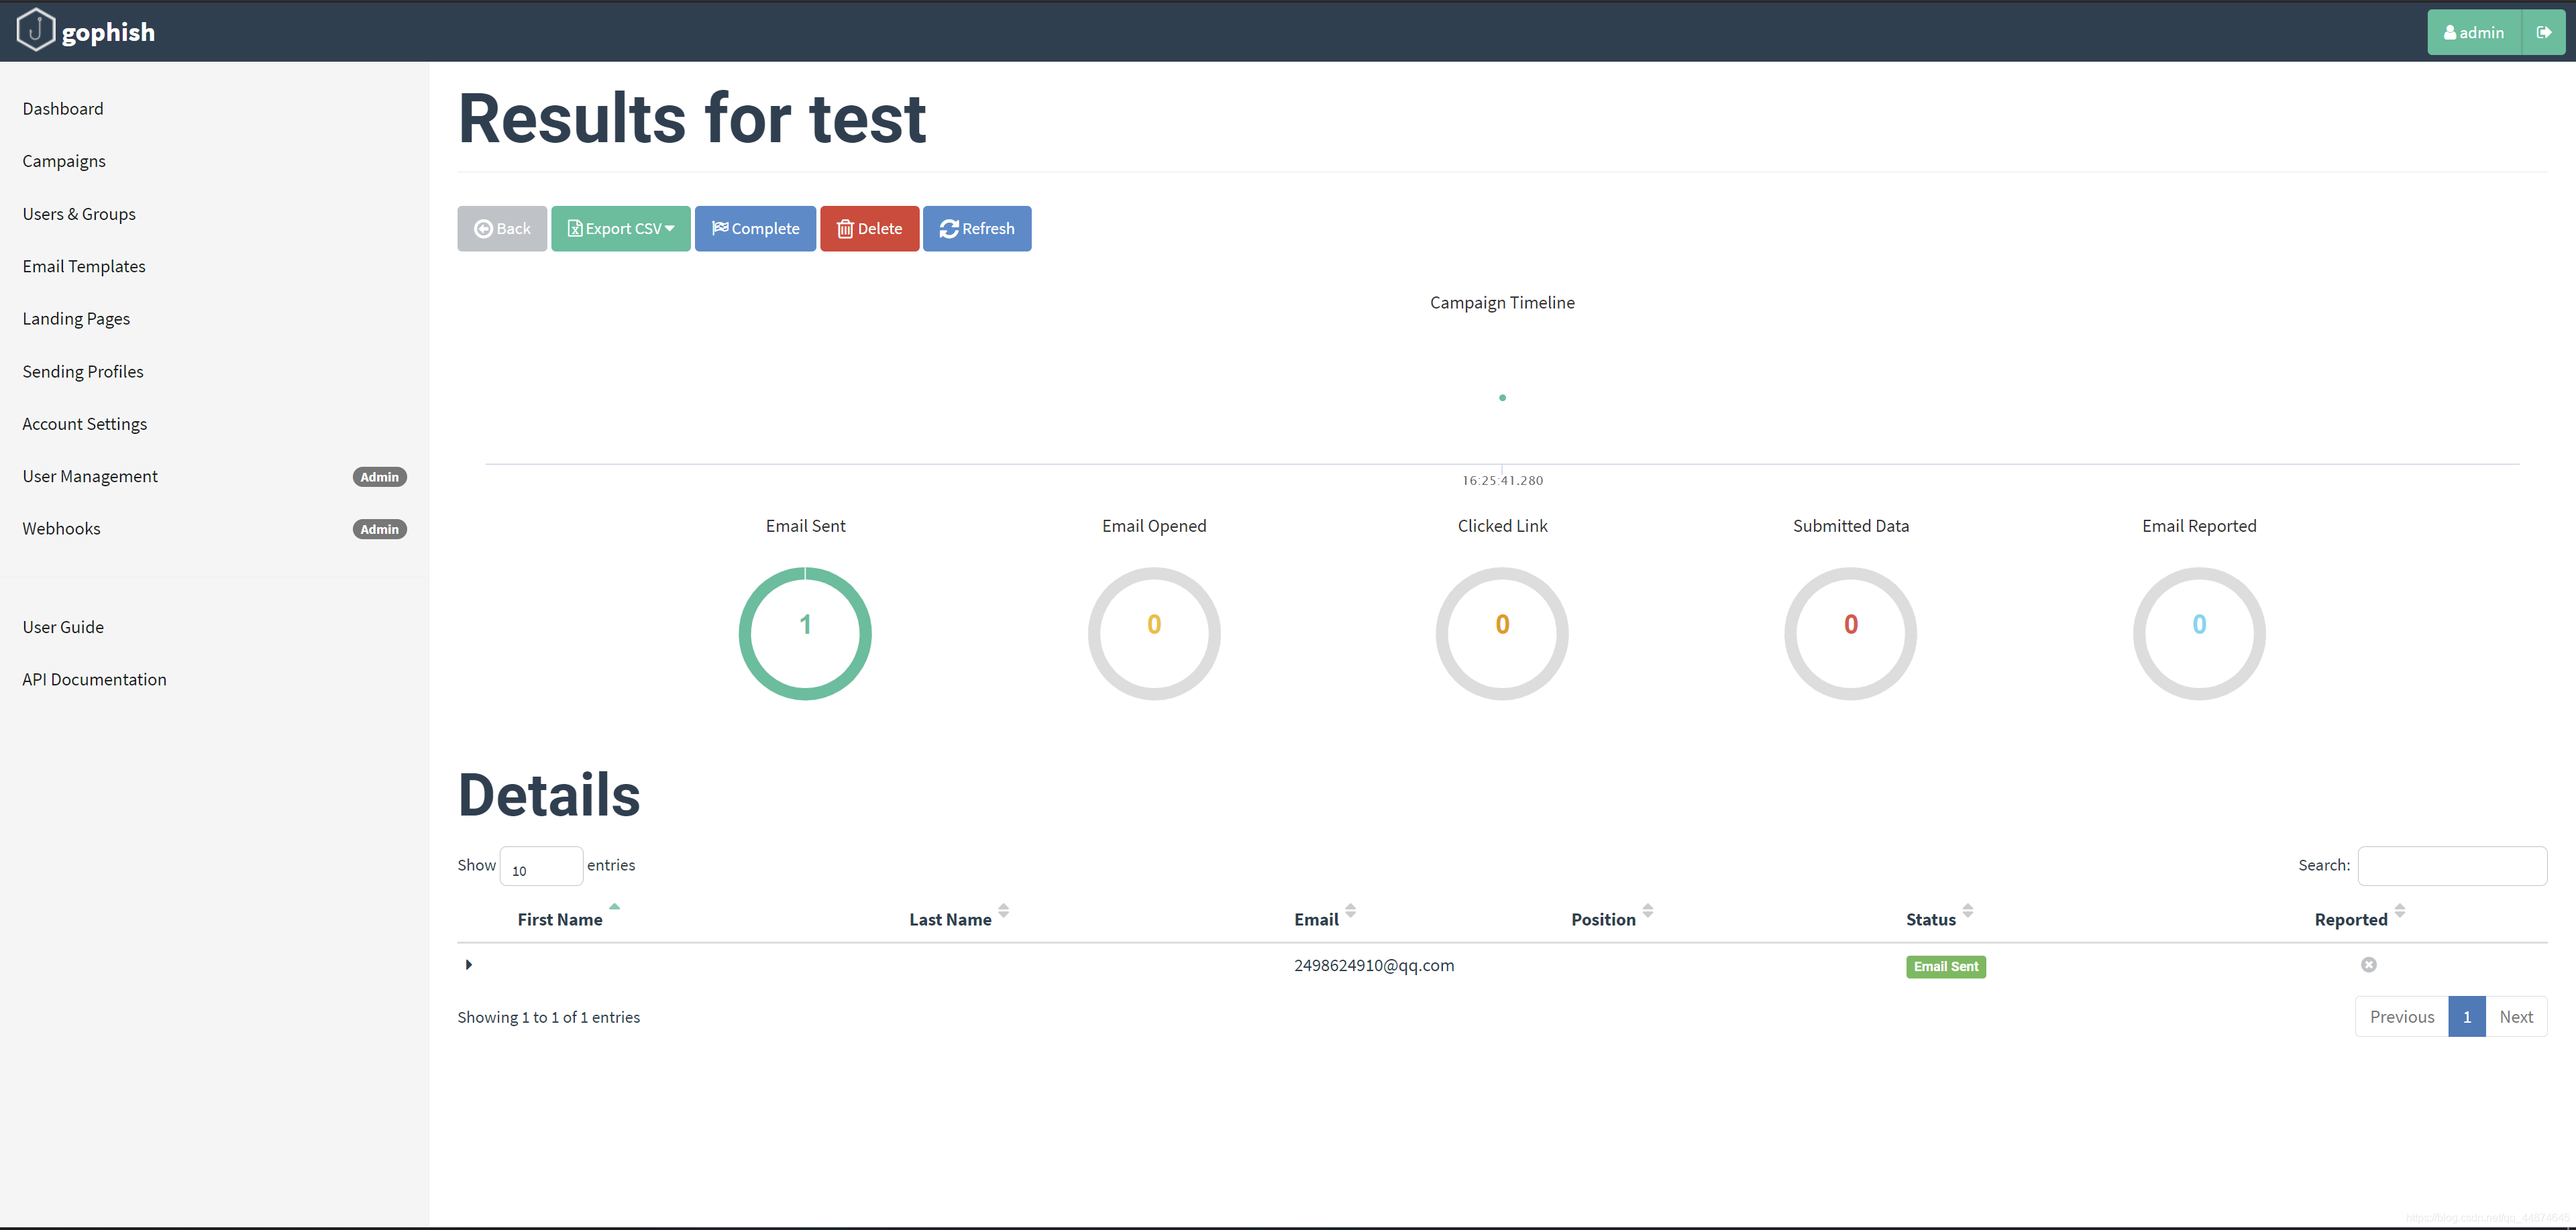The image size is (2576, 1230).
Task: Sort table by Last Name
Action: pos(950,919)
